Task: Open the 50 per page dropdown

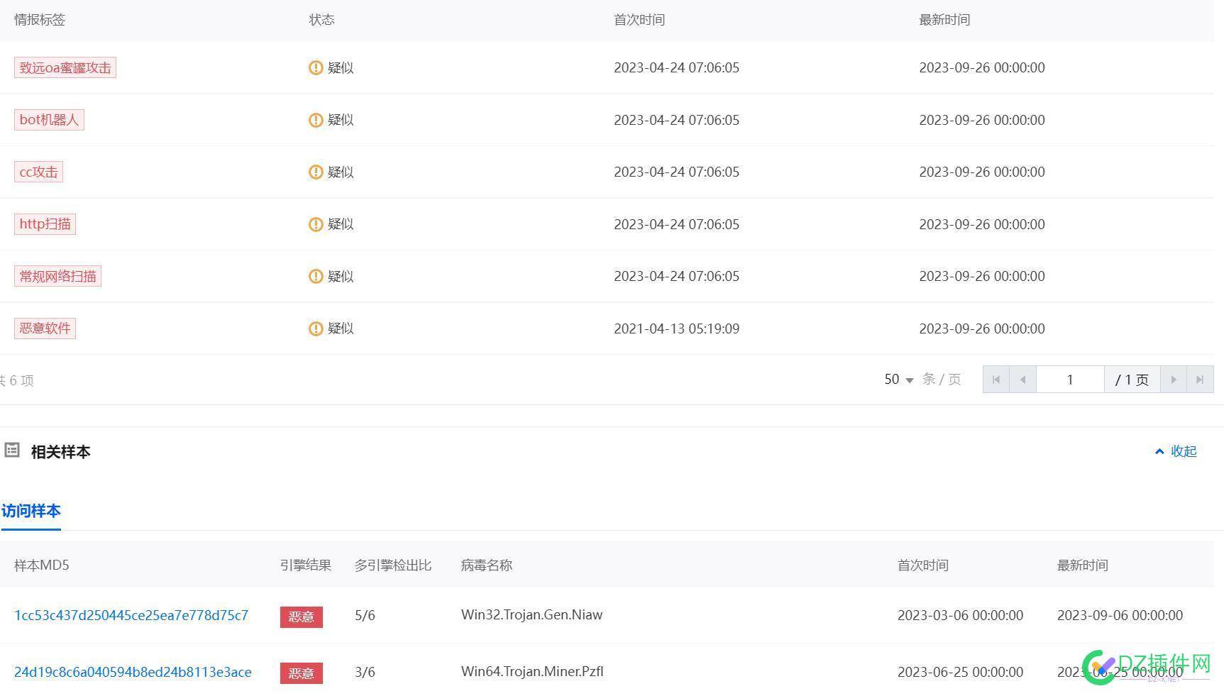Action: (x=899, y=380)
